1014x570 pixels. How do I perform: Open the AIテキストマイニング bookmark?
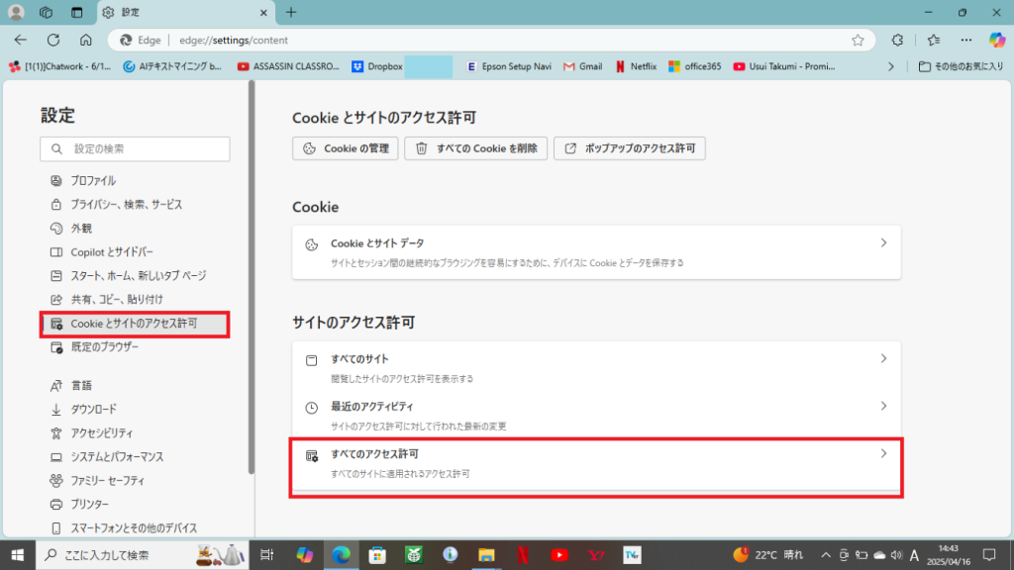coord(172,66)
